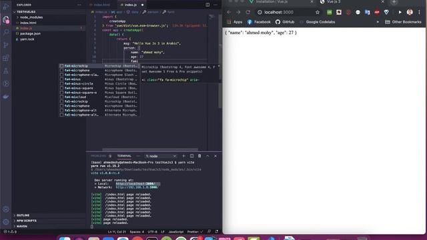Screen dimensions: 427x240
Task: Create a new terminal with plus icon
Action: [183, 156]
